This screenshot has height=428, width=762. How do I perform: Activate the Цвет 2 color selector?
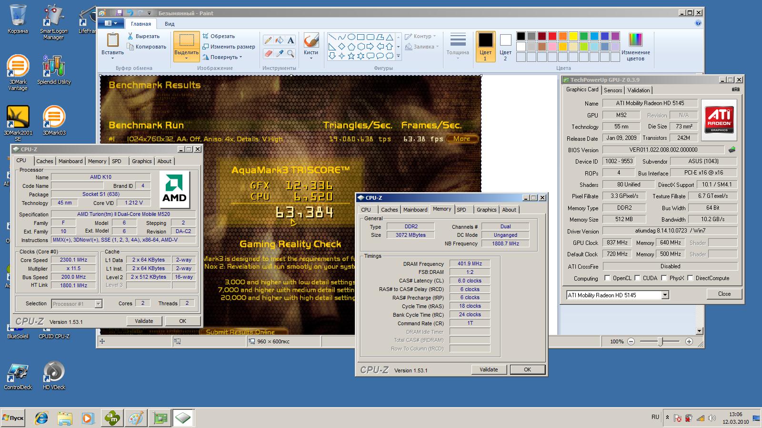coord(505,47)
